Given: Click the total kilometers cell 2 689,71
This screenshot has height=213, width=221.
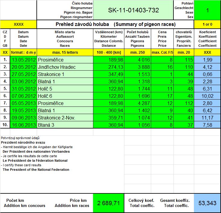Looking at the screenshot, I should (x=108, y=203).
